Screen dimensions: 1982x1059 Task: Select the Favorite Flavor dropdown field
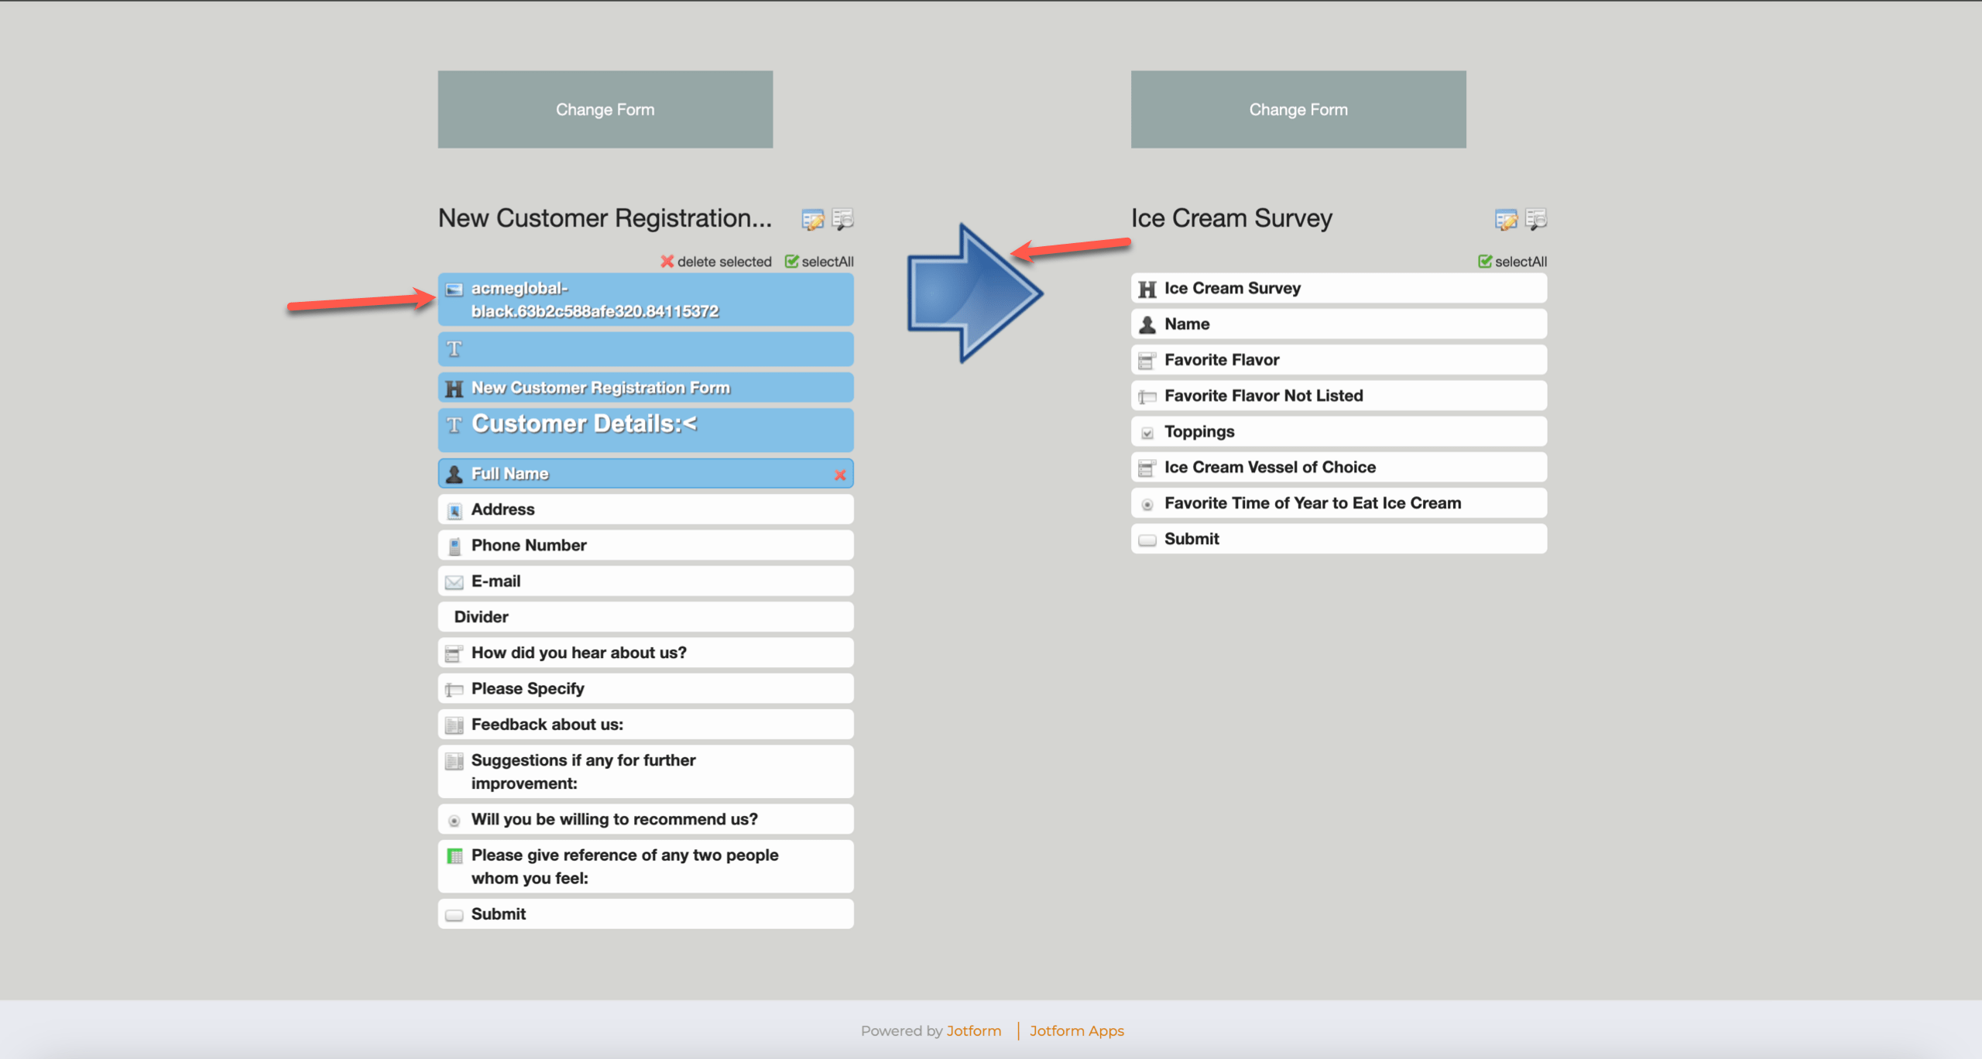pyautogui.click(x=1338, y=360)
